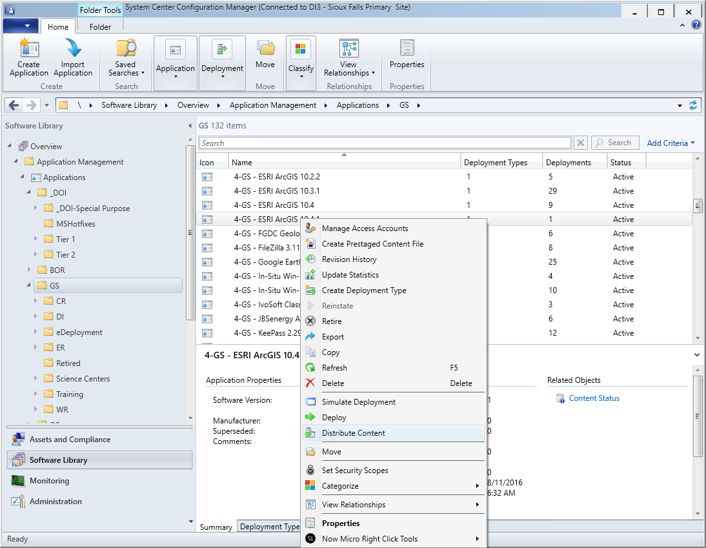Switch to the Folder ribbon tab
Viewport: 706px width, 548px height.
pos(100,27)
